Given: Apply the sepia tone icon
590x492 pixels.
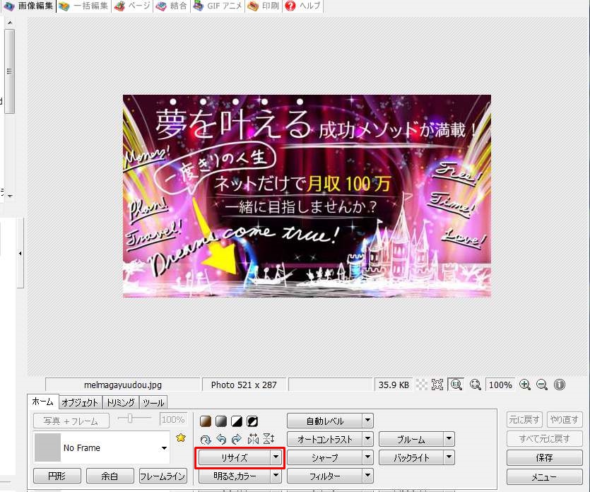Looking at the screenshot, I should pyautogui.click(x=206, y=421).
